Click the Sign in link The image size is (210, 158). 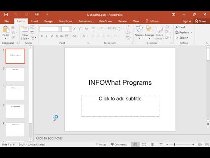coord(187,21)
